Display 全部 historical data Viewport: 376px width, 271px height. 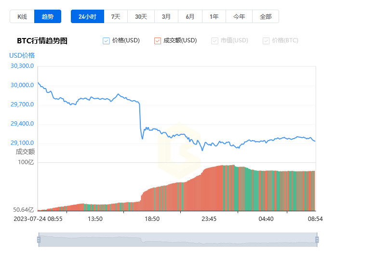point(266,16)
